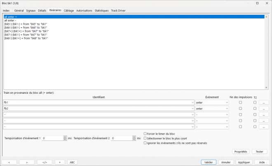Open the Track Driver tab
The image size is (272, 166).
click(118, 11)
